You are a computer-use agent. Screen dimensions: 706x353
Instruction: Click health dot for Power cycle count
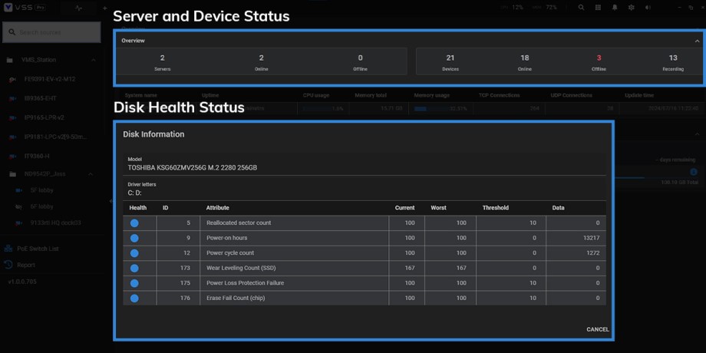pyautogui.click(x=134, y=253)
